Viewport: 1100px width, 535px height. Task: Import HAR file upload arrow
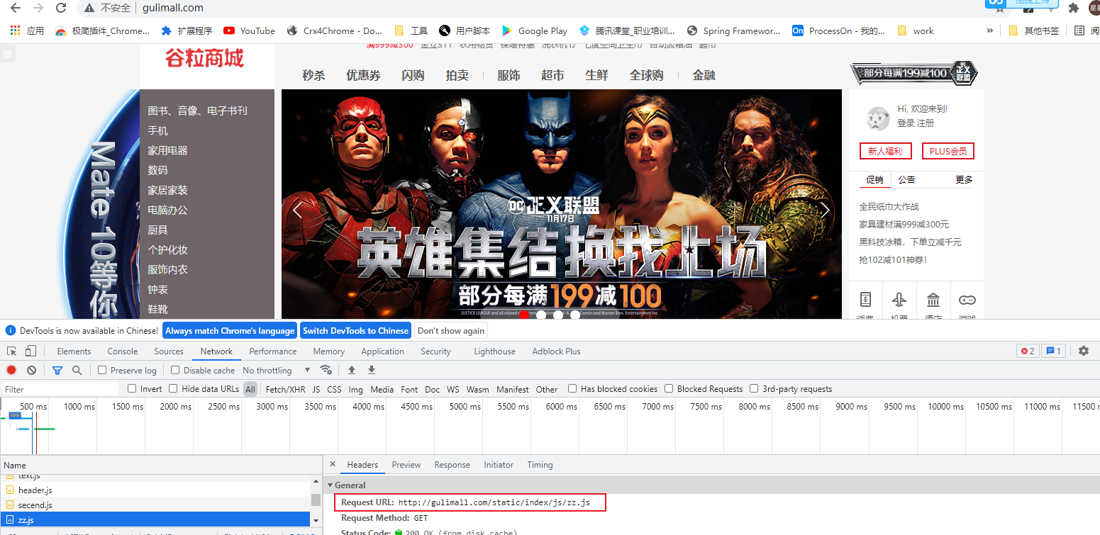click(351, 370)
